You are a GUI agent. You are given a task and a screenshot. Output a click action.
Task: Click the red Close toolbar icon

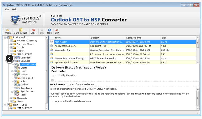click(34, 30)
